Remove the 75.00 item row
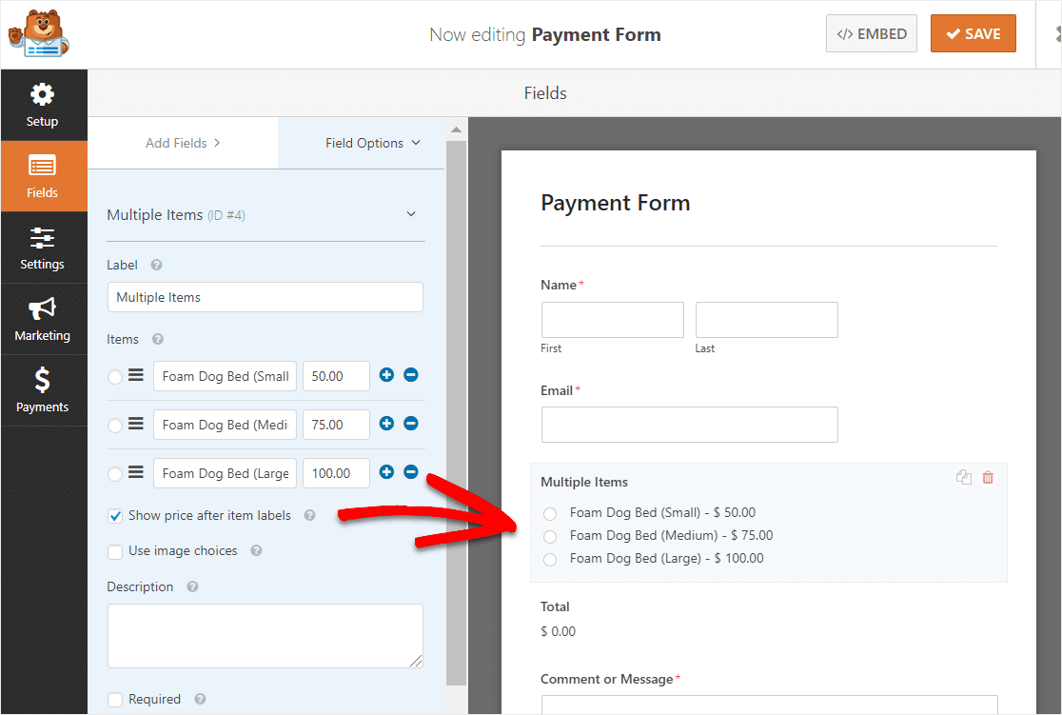This screenshot has width=1062, height=715. (x=411, y=424)
